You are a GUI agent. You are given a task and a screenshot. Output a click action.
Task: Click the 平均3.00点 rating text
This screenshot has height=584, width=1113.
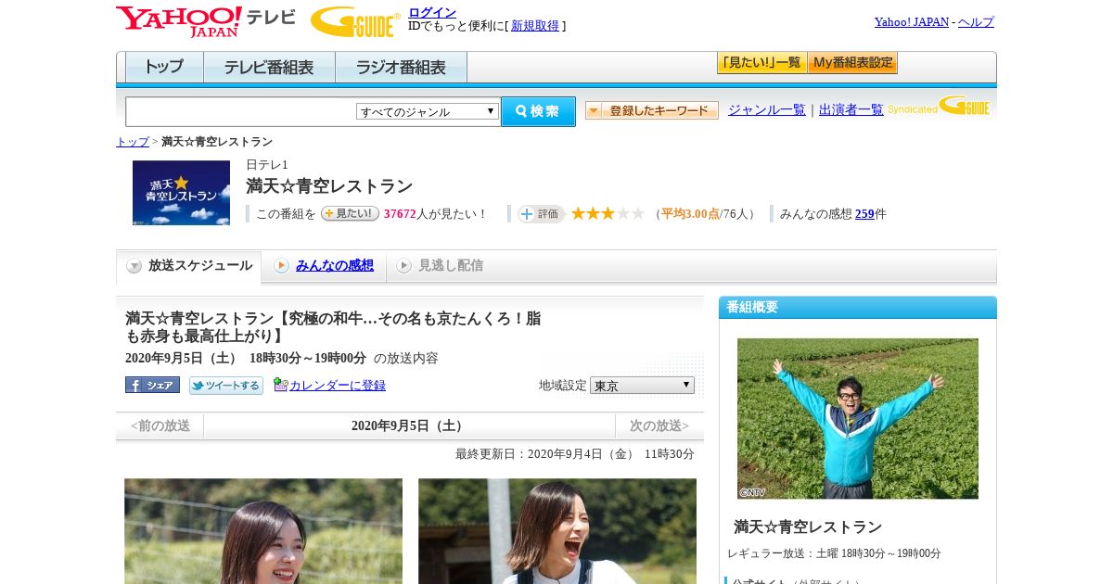[690, 214]
